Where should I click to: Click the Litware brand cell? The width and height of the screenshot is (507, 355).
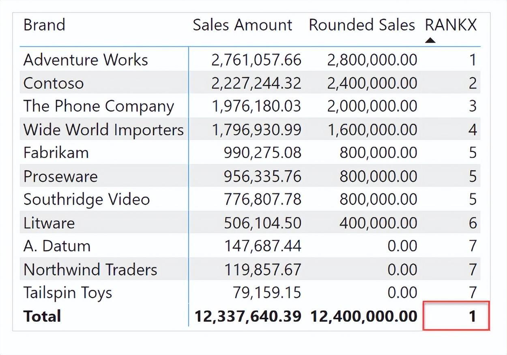(49, 223)
